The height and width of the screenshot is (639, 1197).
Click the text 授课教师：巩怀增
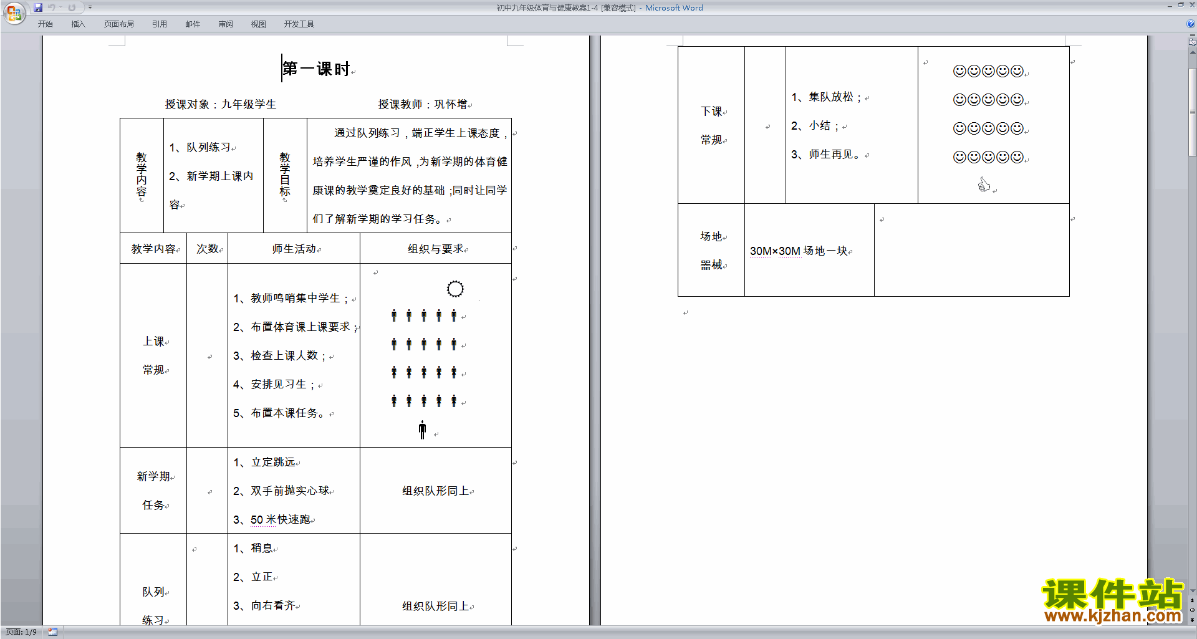coord(423,104)
